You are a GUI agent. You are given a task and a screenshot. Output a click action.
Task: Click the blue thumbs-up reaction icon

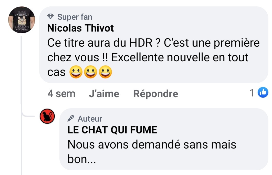click(263, 93)
